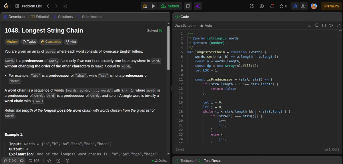Click the Solved status indicator
The image size is (343, 164).
pos(155,31)
